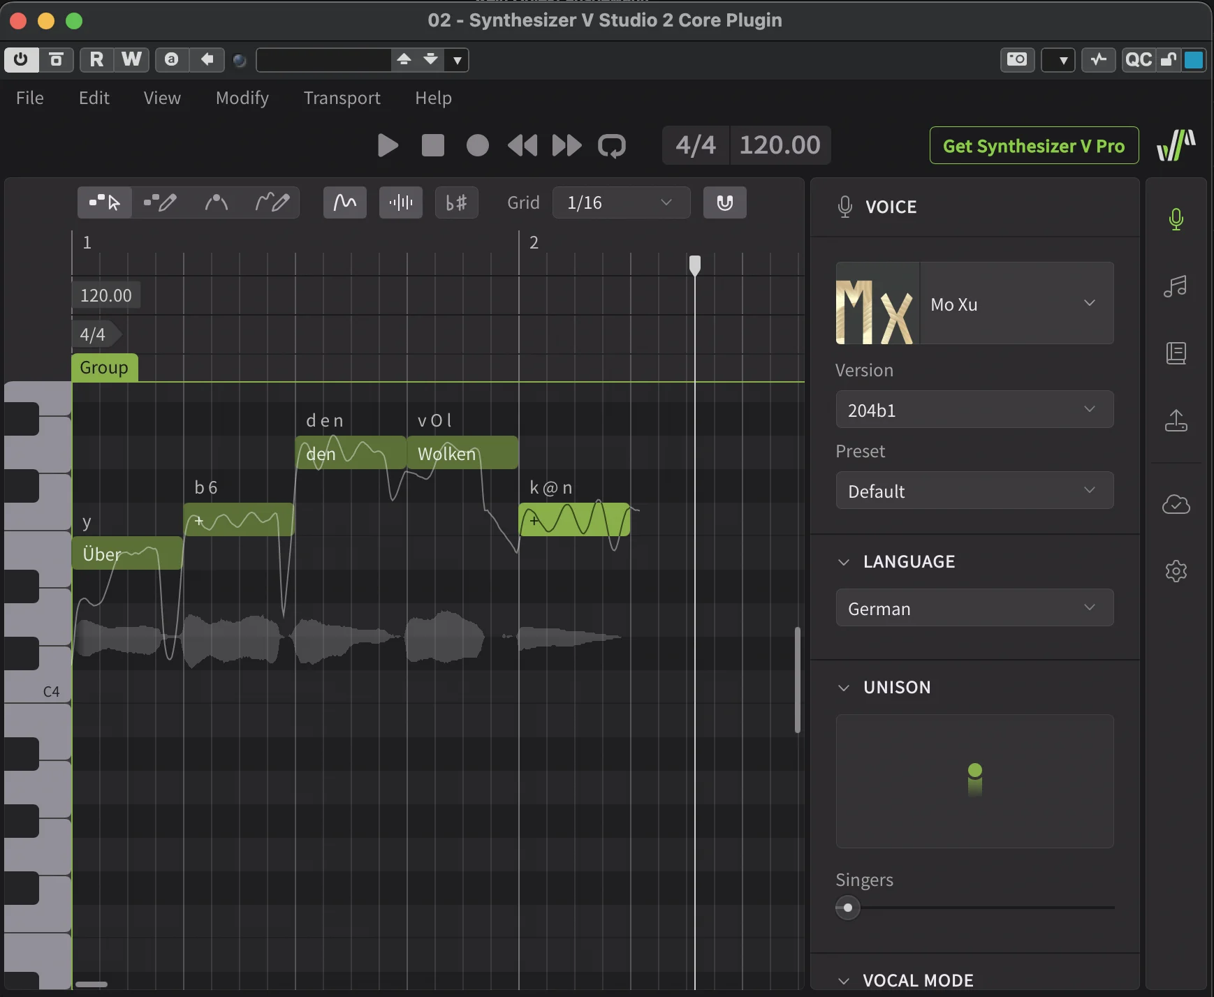
Task: Open the QC quick controls button
Action: pyautogui.click(x=1139, y=59)
